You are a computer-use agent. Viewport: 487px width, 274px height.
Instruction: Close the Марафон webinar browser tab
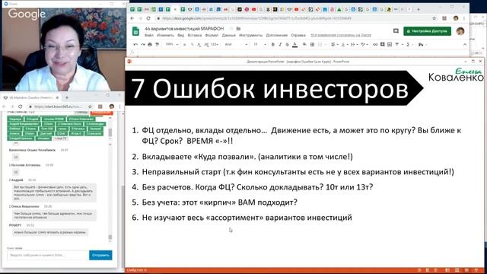57,97
